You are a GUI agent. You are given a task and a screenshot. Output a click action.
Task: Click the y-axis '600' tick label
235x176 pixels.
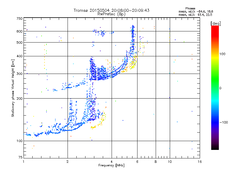[19, 31]
